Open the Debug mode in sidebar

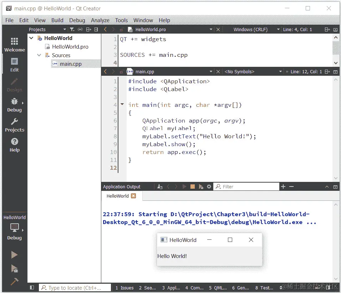pos(14,105)
